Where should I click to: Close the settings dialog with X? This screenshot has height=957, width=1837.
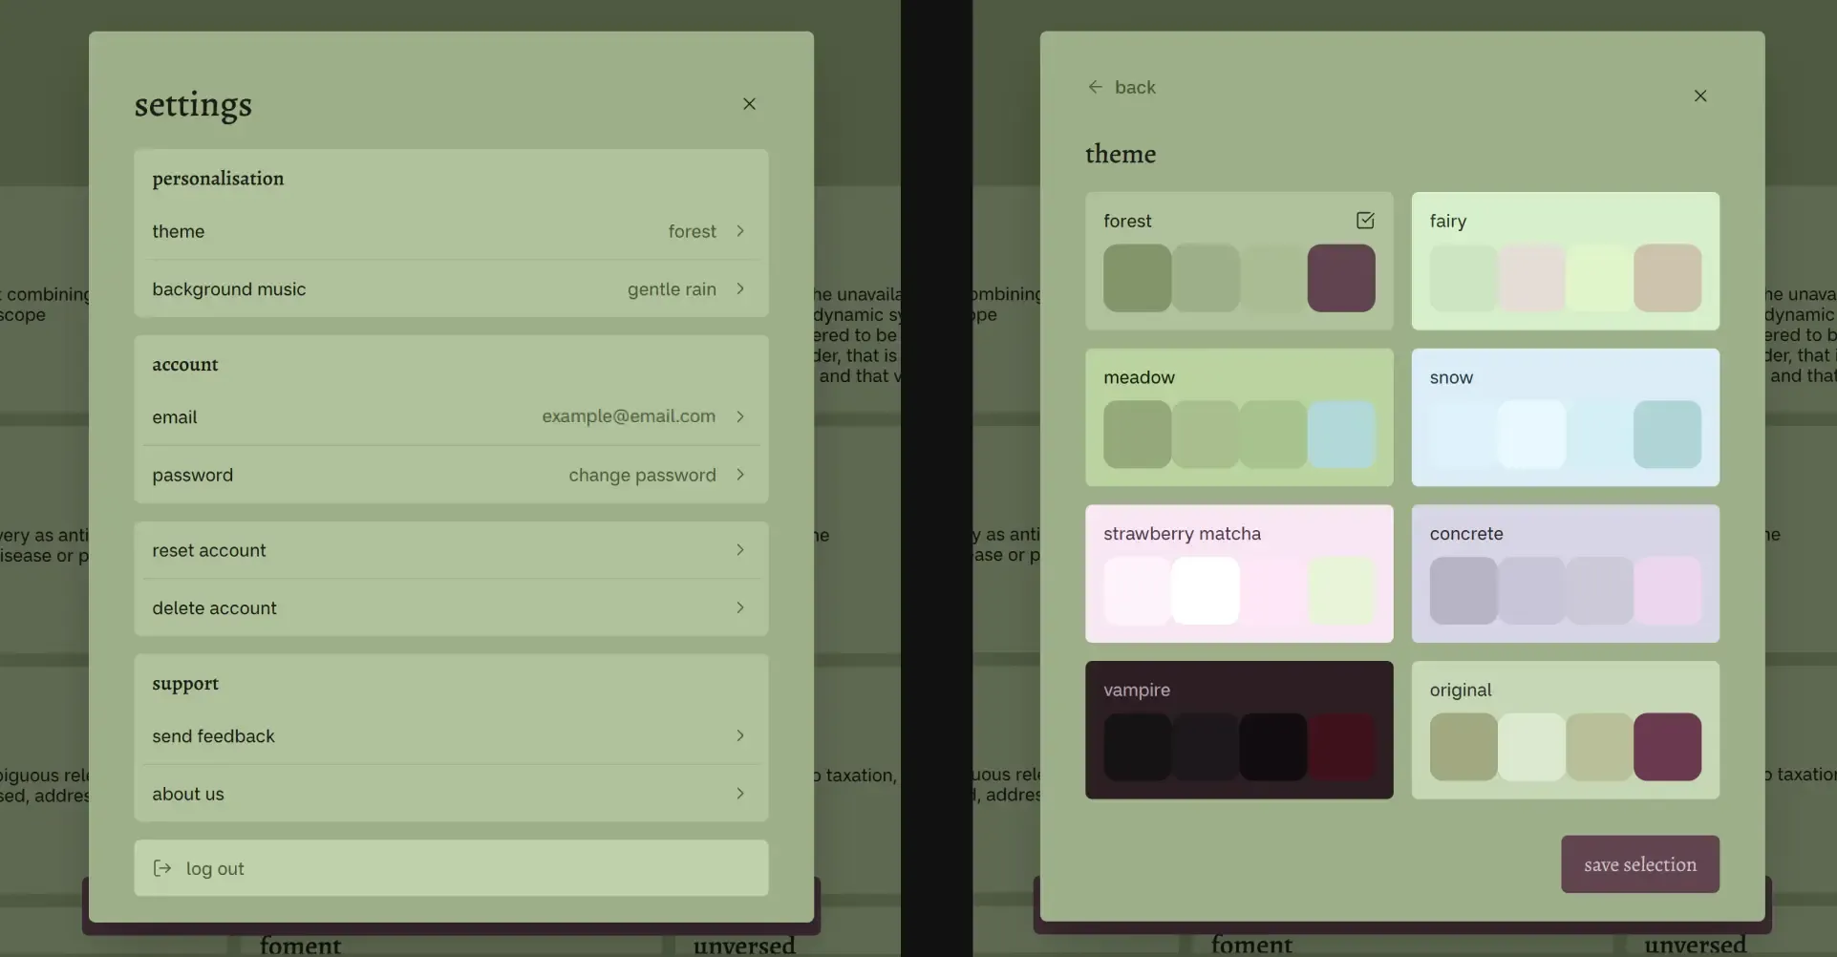pyautogui.click(x=749, y=104)
